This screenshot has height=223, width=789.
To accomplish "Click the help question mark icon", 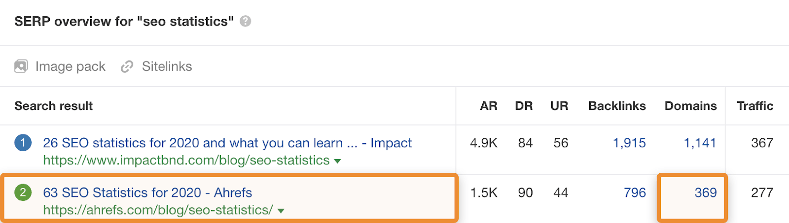I will (245, 21).
